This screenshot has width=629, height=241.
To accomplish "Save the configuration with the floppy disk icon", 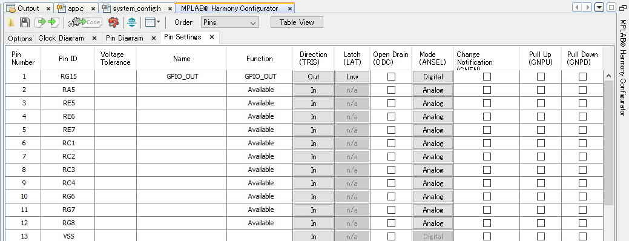I will click(25, 22).
